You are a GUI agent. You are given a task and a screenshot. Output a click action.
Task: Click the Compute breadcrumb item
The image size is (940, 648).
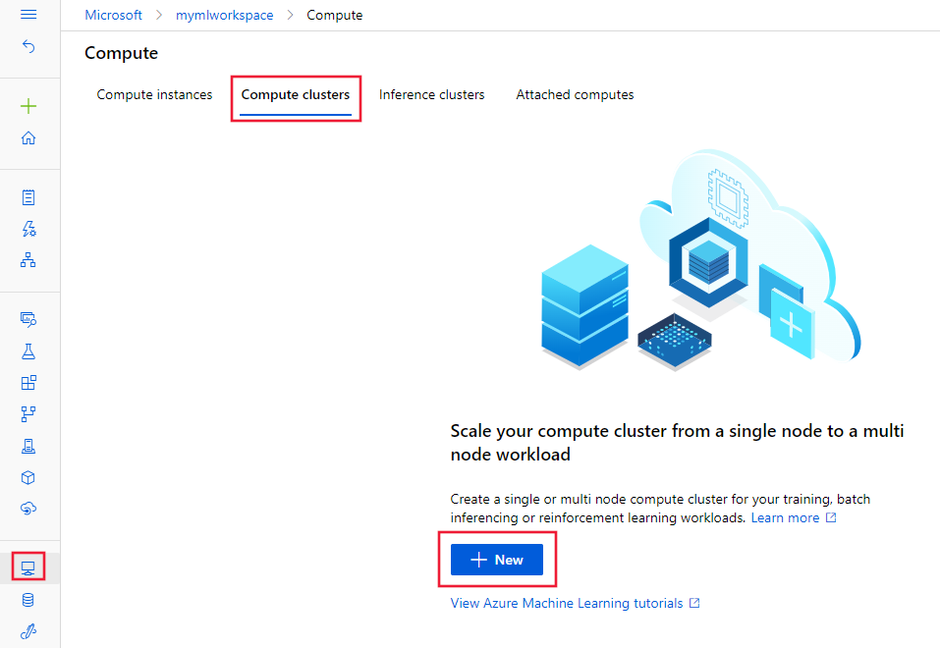point(335,15)
